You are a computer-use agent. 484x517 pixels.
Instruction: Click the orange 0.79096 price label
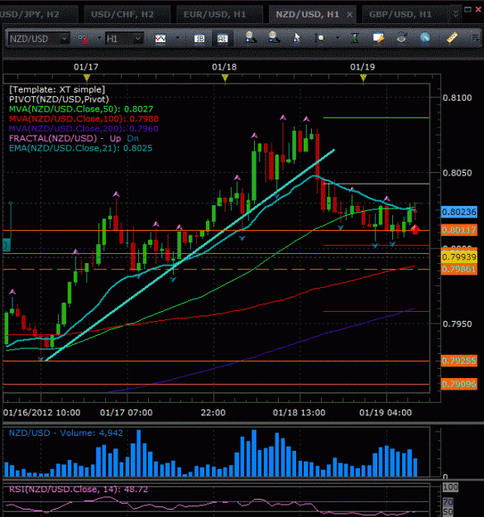click(459, 384)
